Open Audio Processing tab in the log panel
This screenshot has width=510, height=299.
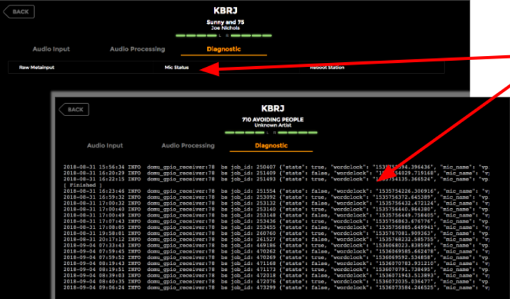(x=188, y=145)
